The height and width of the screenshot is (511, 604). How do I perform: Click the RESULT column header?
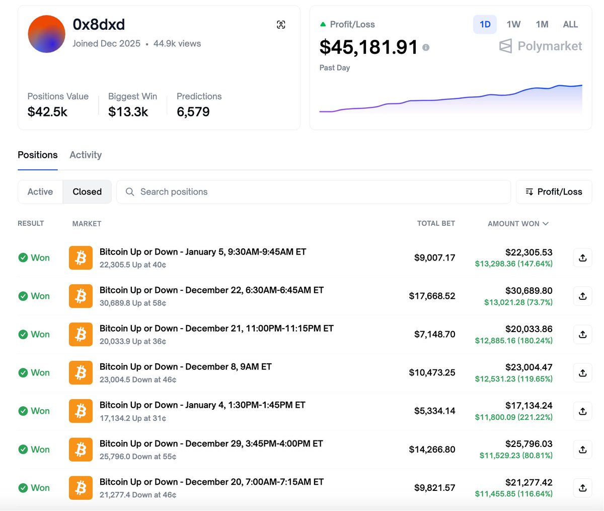point(31,223)
